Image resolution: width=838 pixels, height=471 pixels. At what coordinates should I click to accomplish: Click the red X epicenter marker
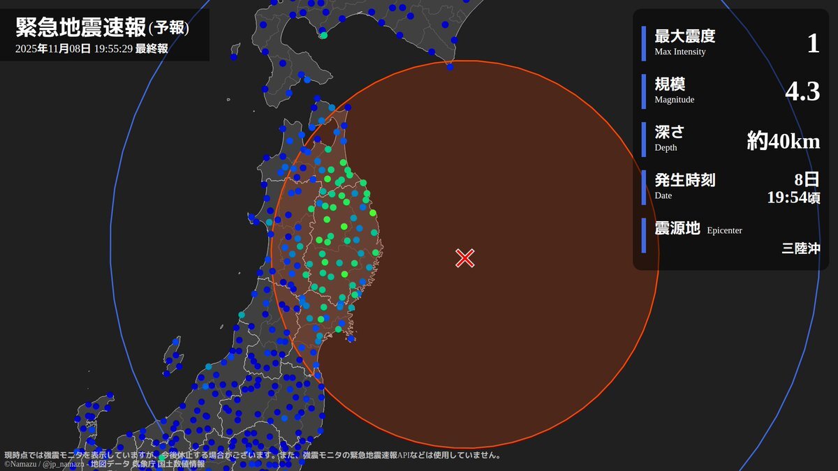click(x=465, y=258)
